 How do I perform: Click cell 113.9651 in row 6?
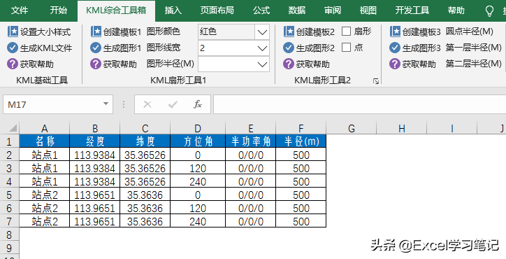click(95, 208)
